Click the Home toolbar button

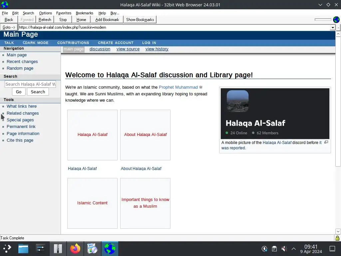[x=81, y=20]
